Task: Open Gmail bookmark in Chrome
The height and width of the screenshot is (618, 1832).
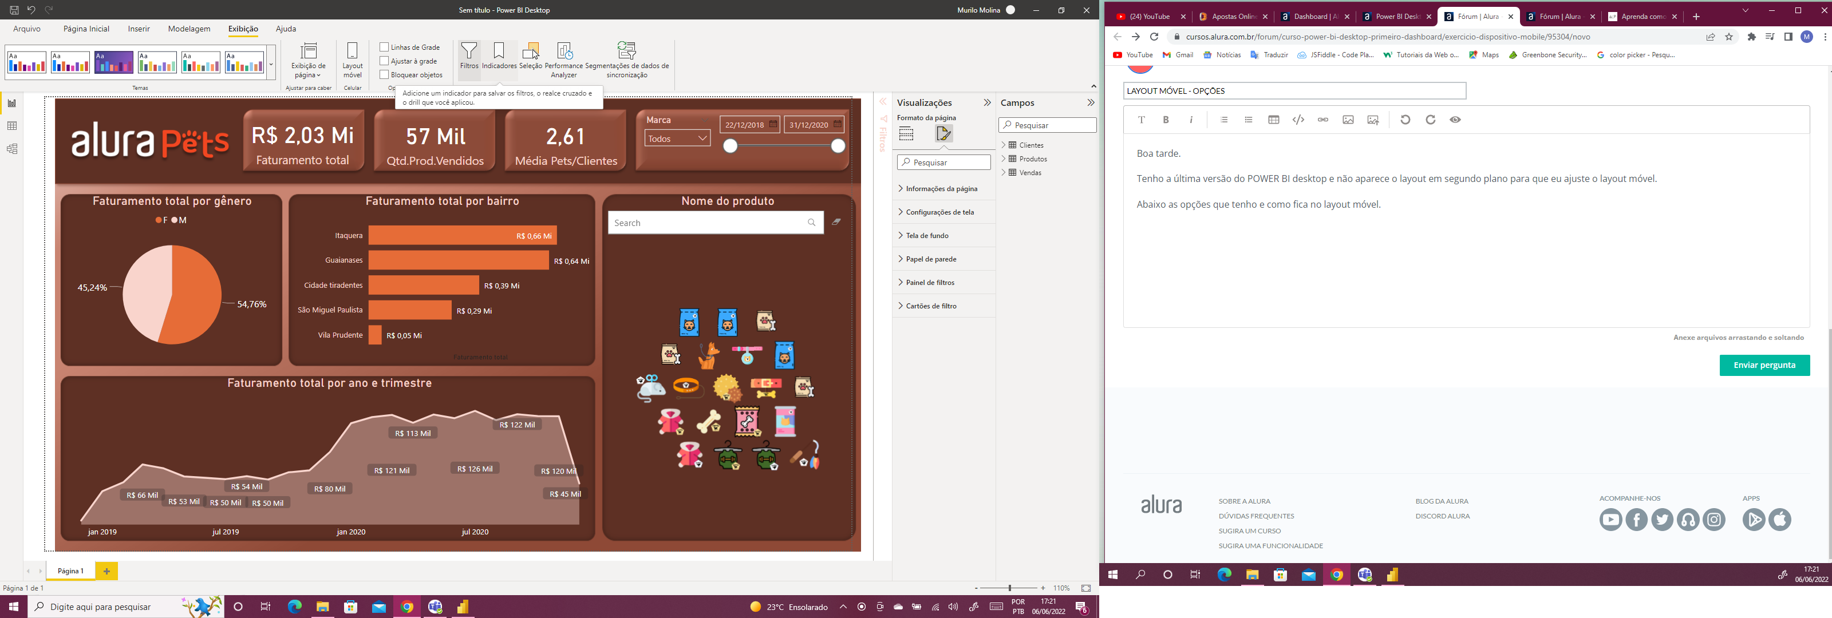Action: click(1178, 55)
